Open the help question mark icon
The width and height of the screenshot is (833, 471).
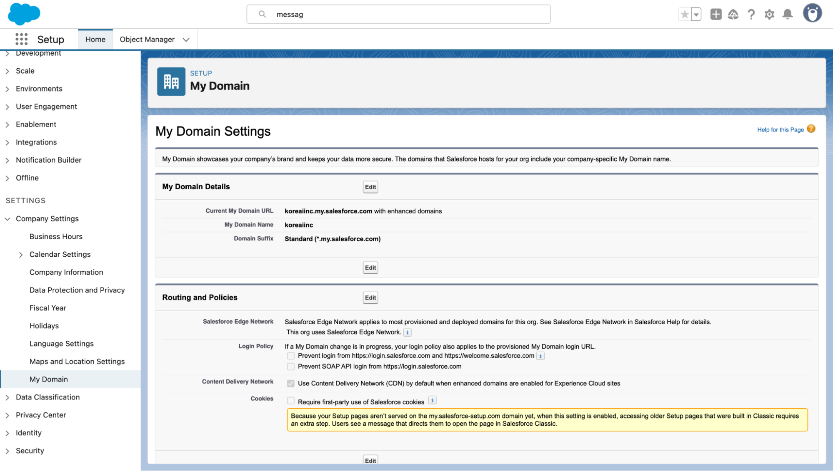(751, 15)
